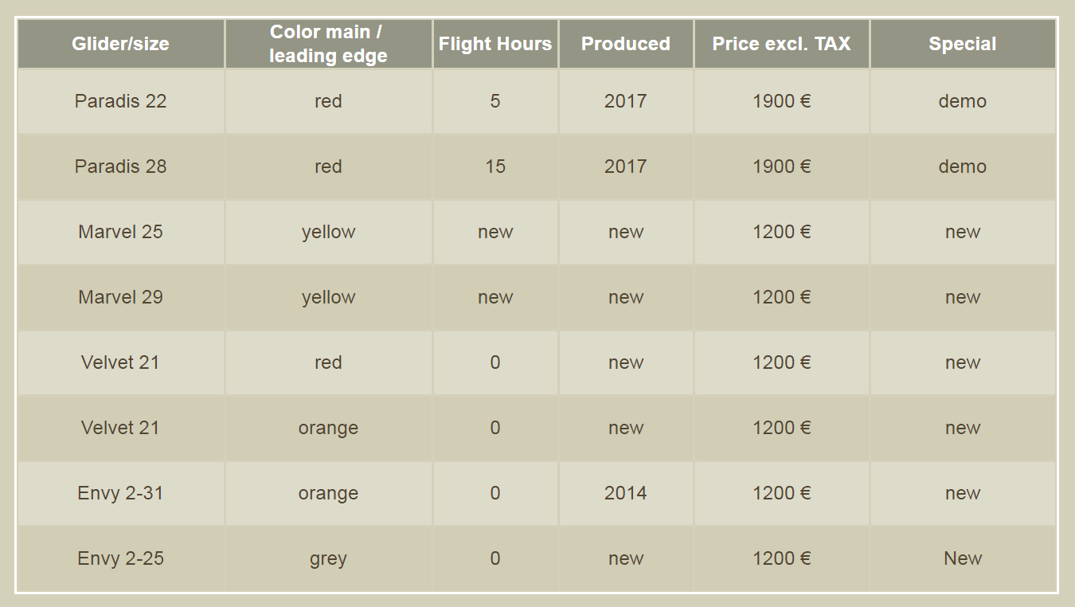Screen dimensions: 1075x607
Task: Click the Marvel 29 glider cell
Action: click(x=121, y=297)
